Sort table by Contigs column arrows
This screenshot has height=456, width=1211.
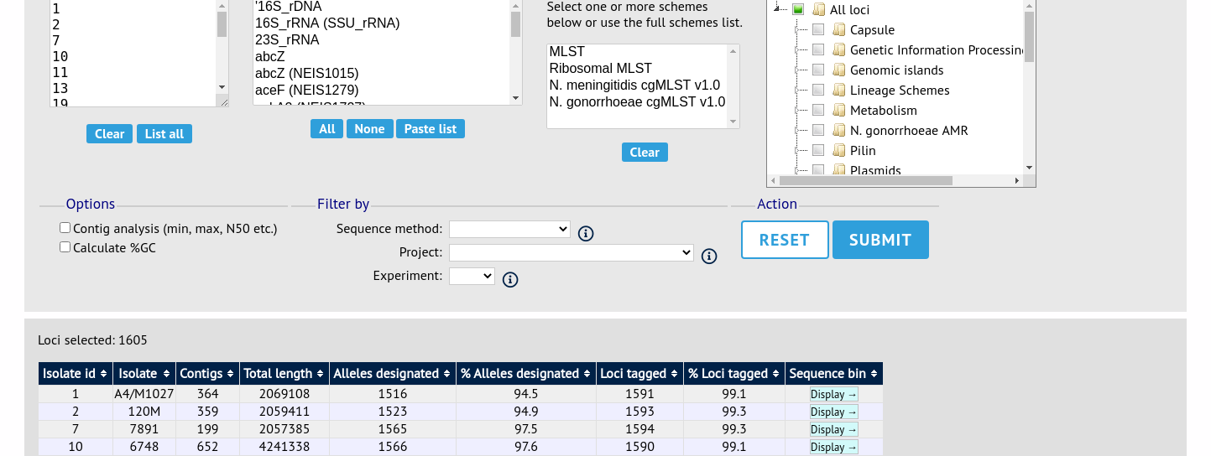coord(230,374)
